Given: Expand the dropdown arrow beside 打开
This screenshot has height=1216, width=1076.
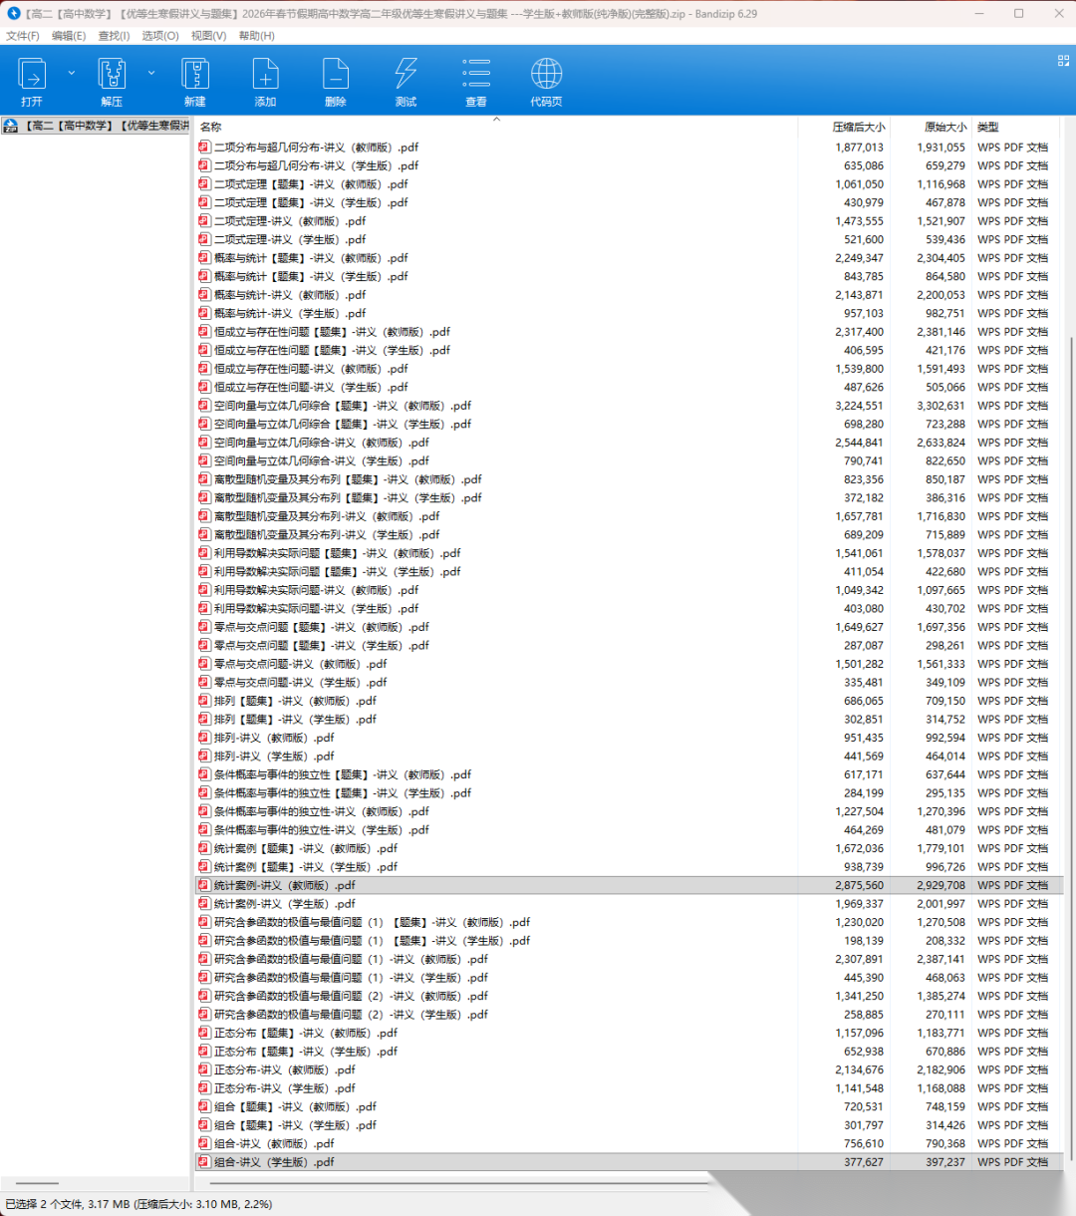Looking at the screenshot, I should click(x=71, y=73).
